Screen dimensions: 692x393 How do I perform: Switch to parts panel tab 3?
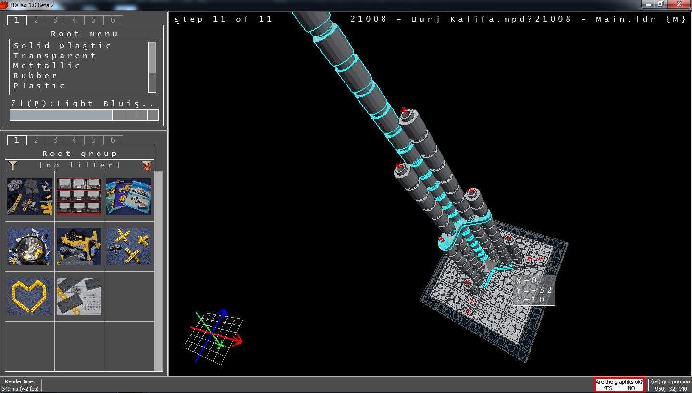point(55,140)
